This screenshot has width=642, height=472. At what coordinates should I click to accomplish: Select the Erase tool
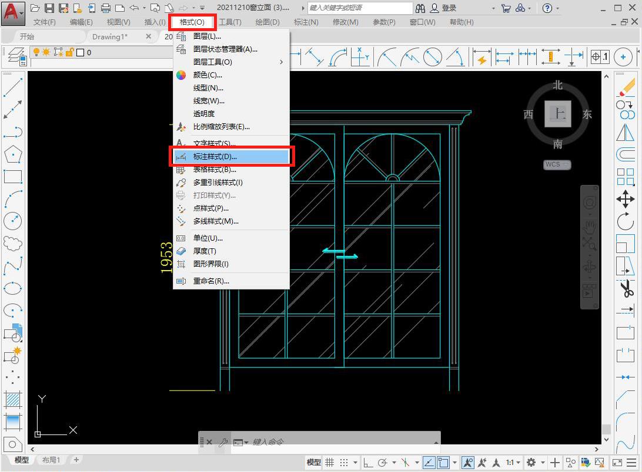coord(627,87)
